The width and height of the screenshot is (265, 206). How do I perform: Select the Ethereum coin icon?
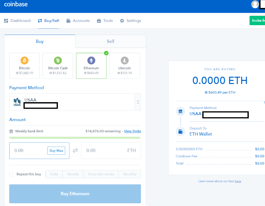91,60
